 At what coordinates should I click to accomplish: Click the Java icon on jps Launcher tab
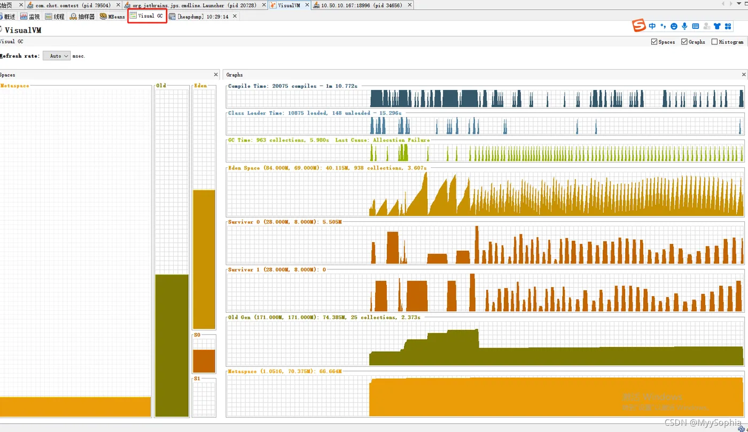click(128, 5)
